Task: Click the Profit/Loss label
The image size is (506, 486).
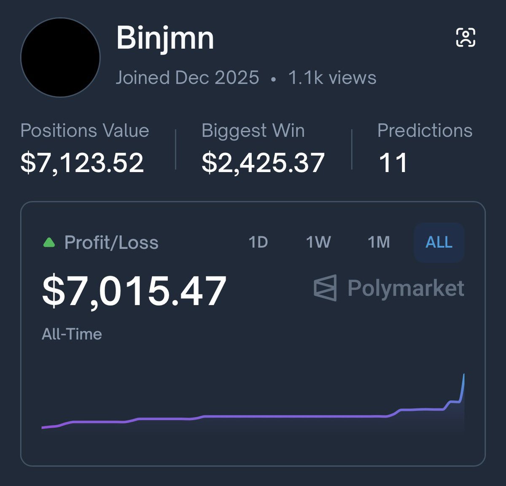Action: [111, 243]
